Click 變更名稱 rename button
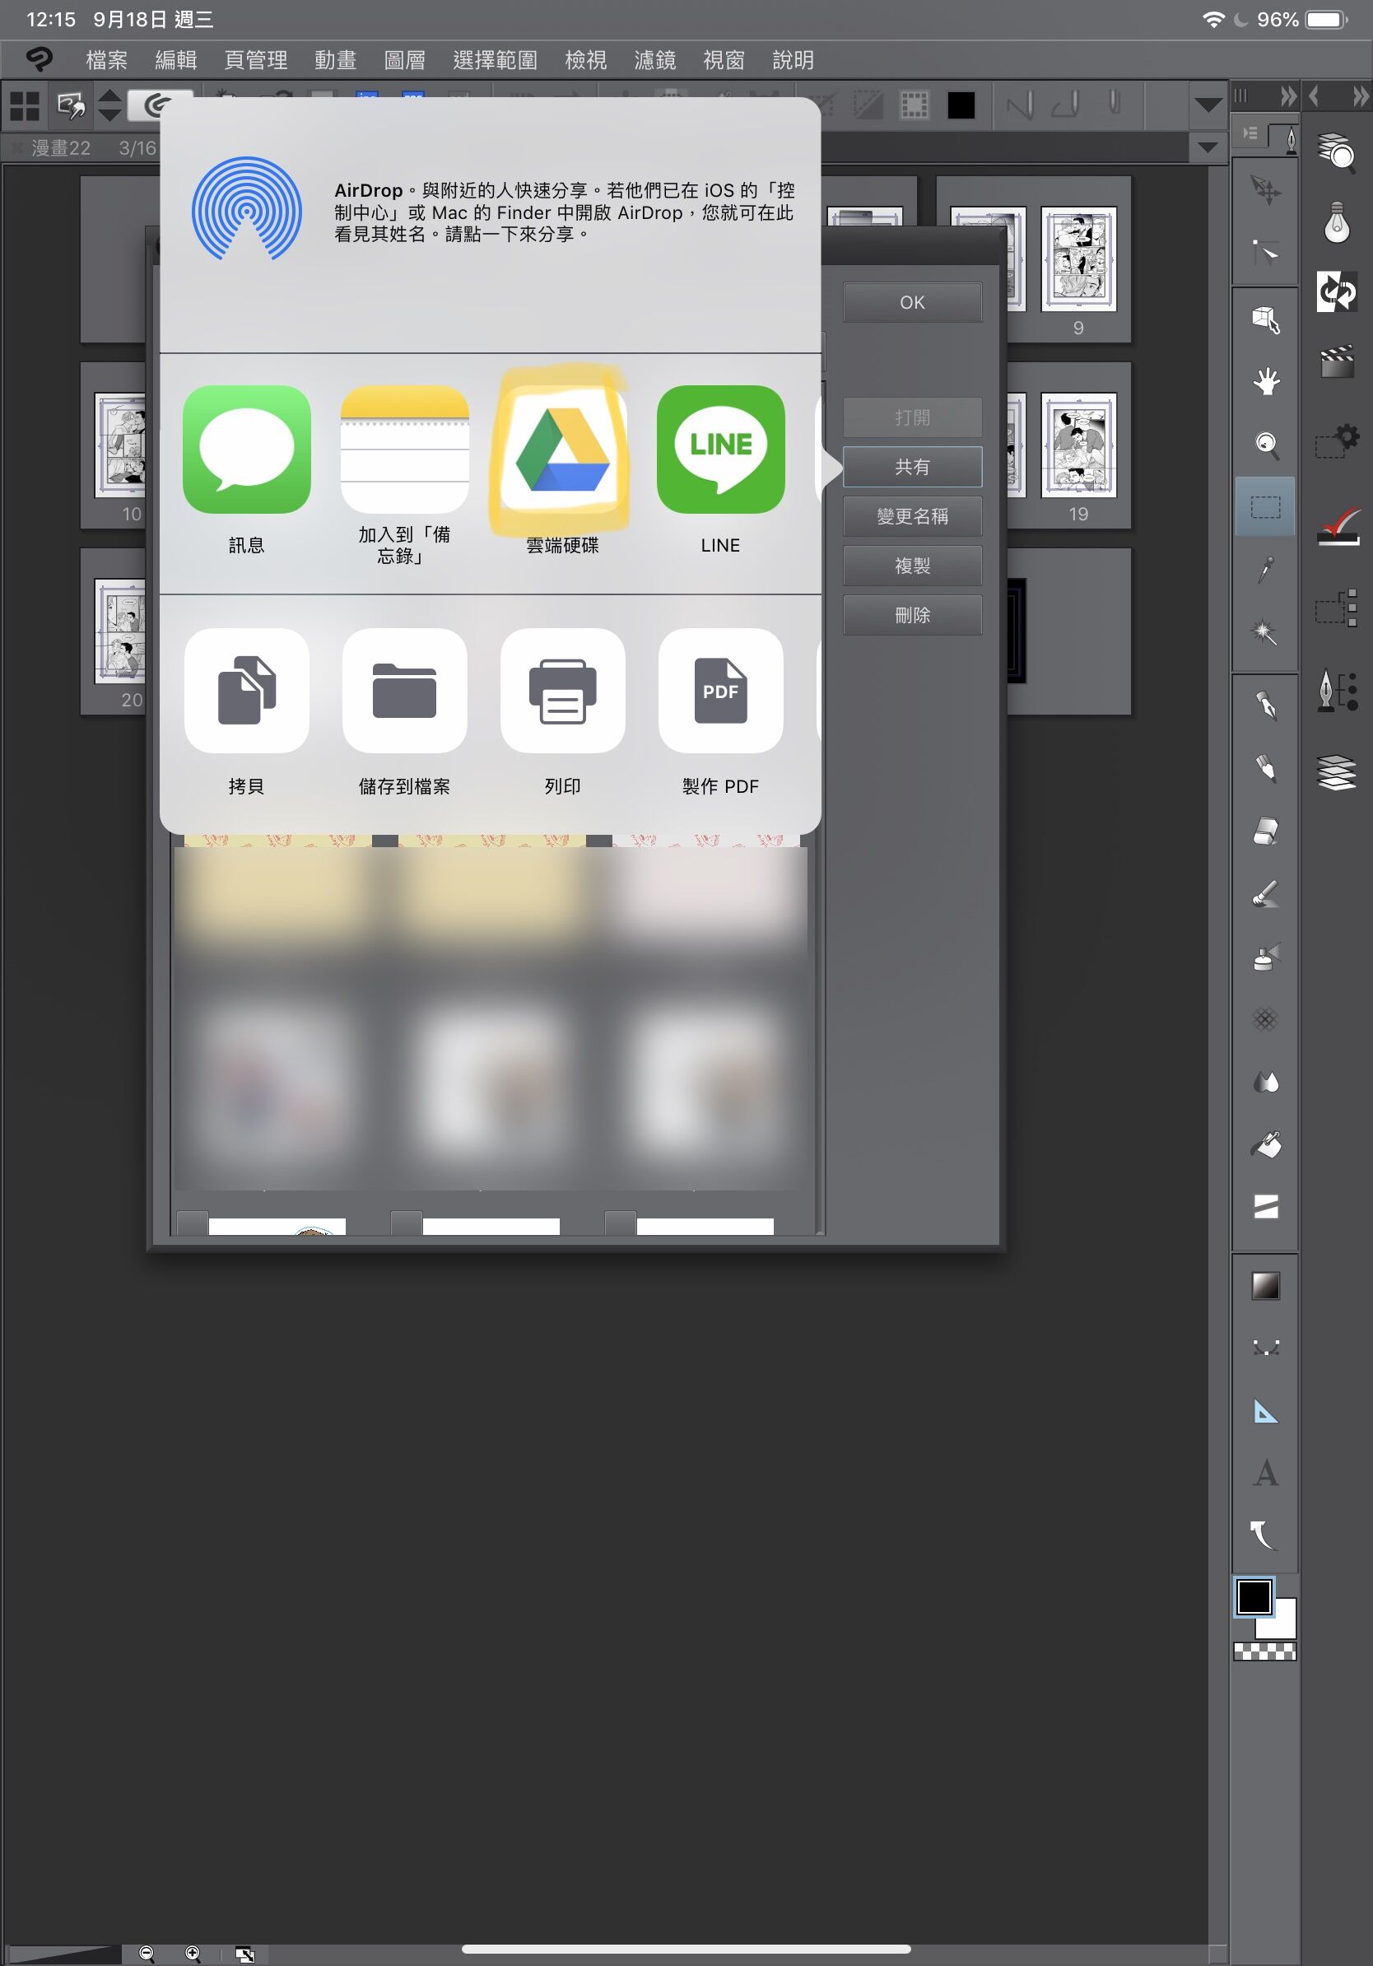 click(913, 516)
